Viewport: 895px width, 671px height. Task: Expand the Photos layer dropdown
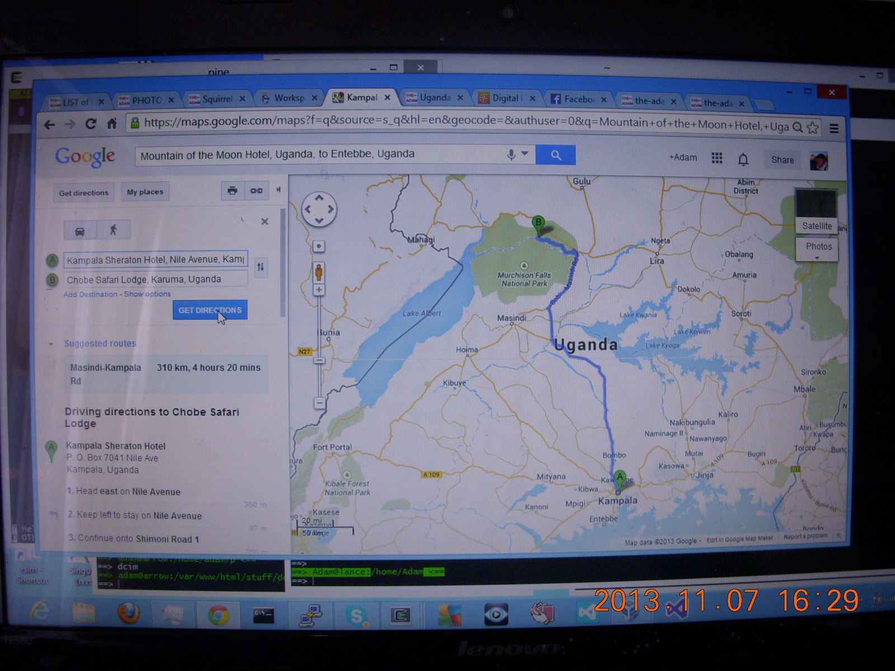[817, 249]
